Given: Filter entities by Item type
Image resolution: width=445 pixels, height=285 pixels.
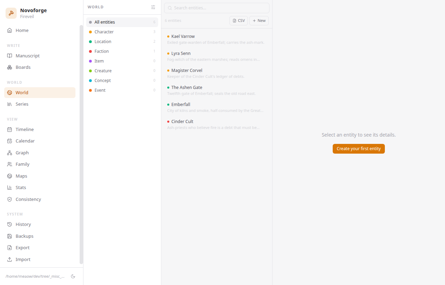Looking at the screenshot, I should click(122, 61).
